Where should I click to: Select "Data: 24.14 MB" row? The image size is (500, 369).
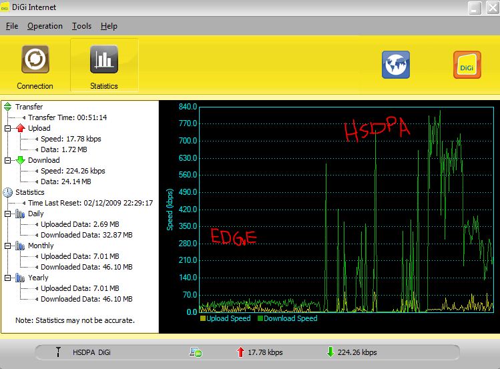(x=65, y=181)
